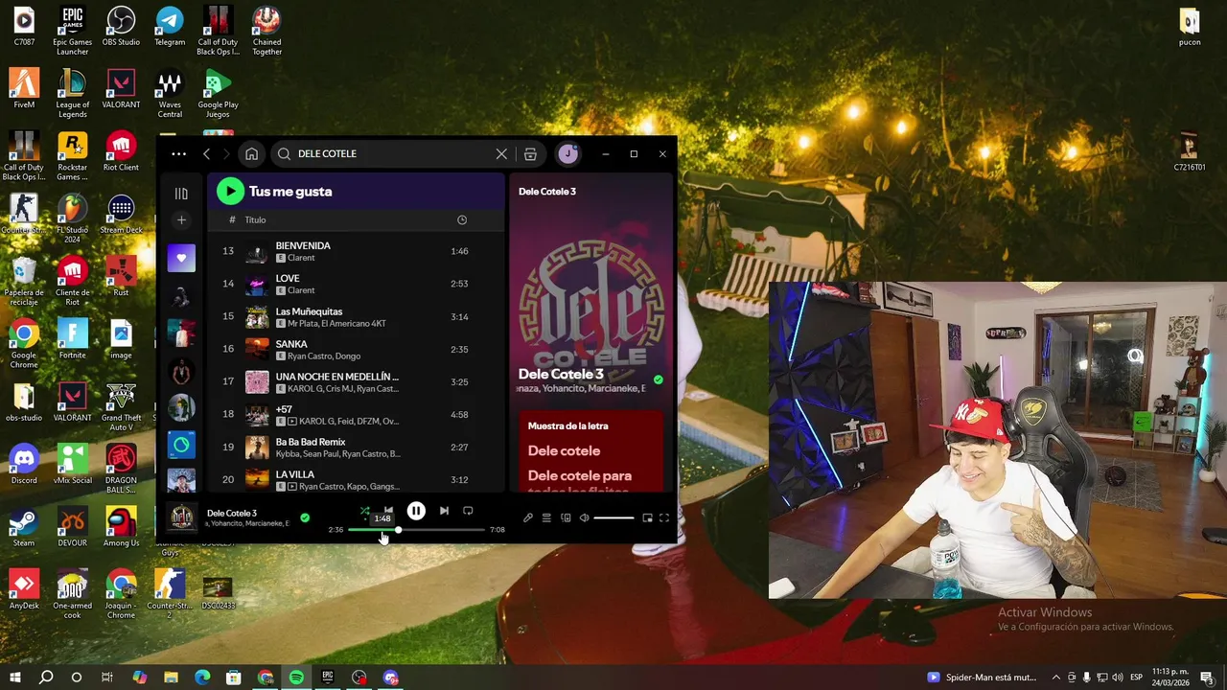Toggle shuffle in the player
This screenshot has height=690, width=1227.
click(364, 511)
